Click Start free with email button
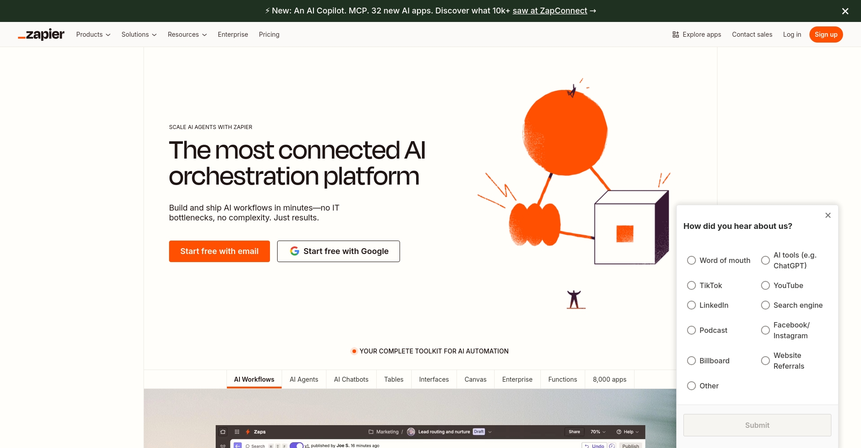861x448 pixels. [219, 251]
